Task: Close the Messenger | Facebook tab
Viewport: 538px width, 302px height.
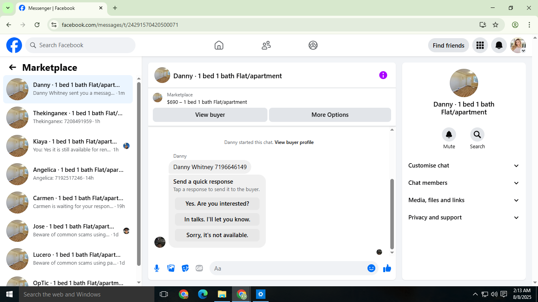Action: pyautogui.click(x=101, y=8)
